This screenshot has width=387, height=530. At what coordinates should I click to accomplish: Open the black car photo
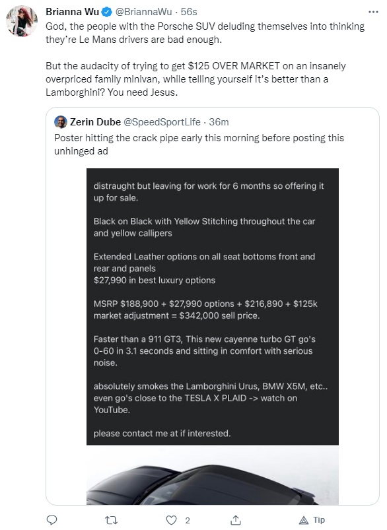coord(213,475)
